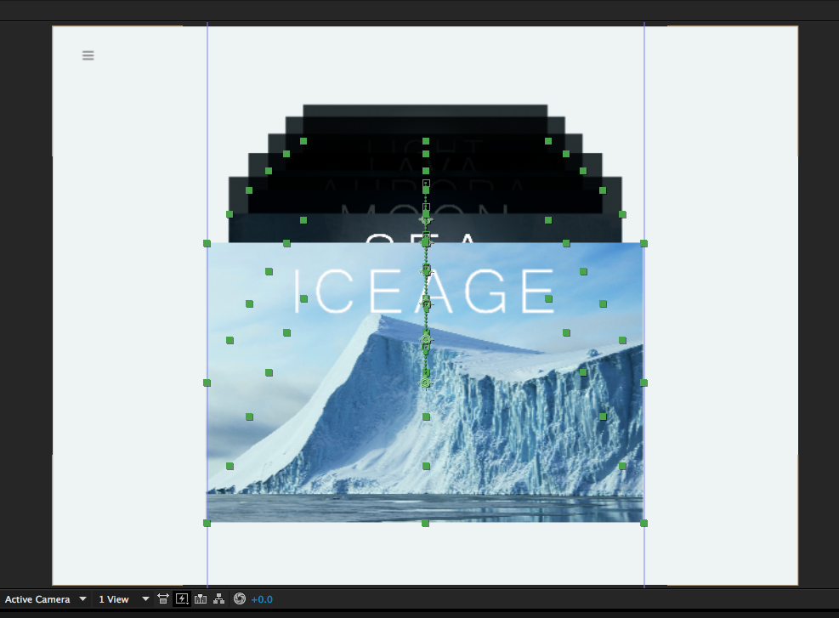Toggle pixel aspect ratio correction
The image size is (839, 618).
point(163,598)
